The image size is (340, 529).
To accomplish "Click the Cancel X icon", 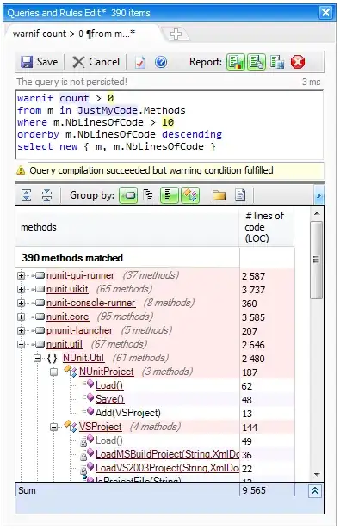I will click(78, 62).
